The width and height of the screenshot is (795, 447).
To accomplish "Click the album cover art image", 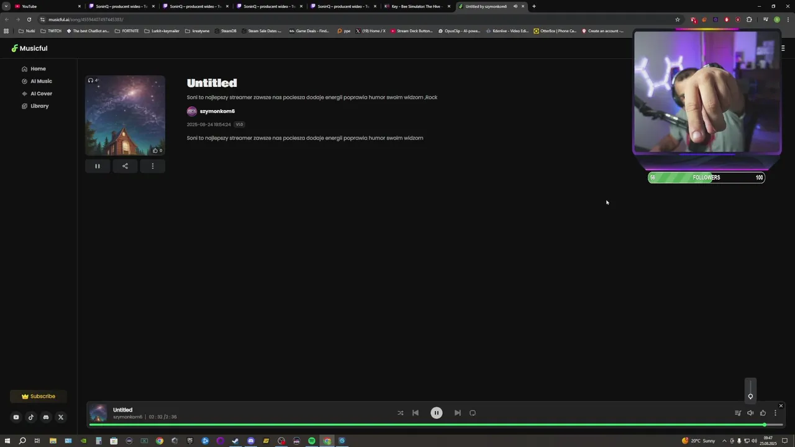I will tap(125, 115).
